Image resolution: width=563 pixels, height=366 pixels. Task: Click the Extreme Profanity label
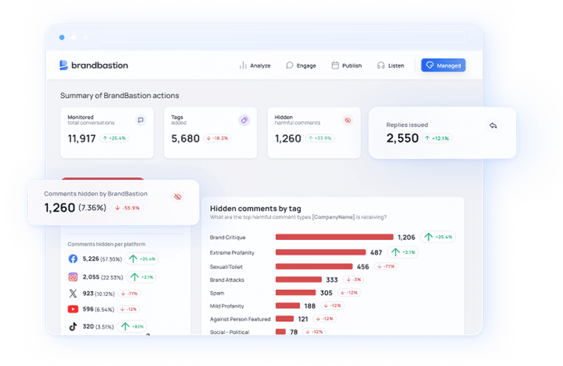click(x=232, y=252)
